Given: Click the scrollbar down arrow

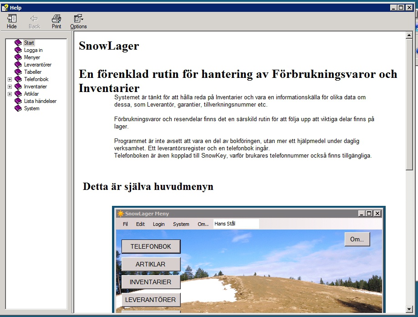Looking at the screenshot, I should tap(409, 309).
